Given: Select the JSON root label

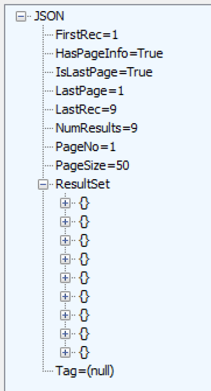Looking at the screenshot, I should click(x=49, y=16).
